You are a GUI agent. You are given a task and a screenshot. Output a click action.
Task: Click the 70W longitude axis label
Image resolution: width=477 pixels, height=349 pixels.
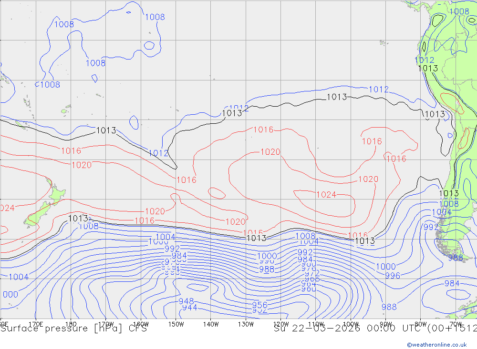click(456, 324)
